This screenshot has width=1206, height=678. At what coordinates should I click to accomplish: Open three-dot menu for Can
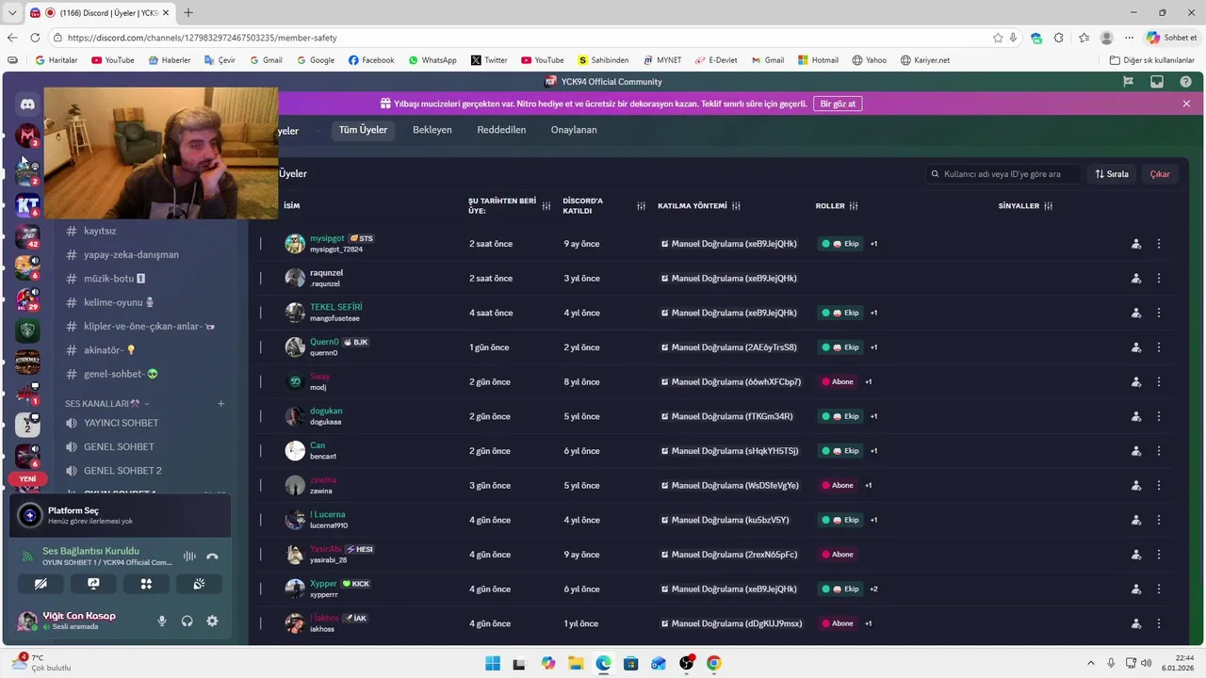coord(1159,451)
